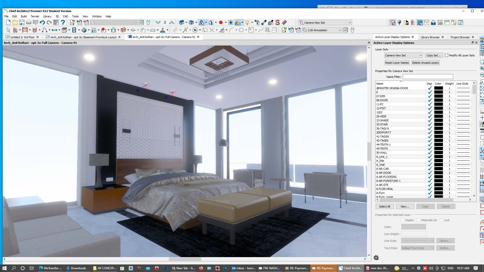The image size is (484, 272).
Task: Open the Terrain menu
Action: (35, 16)
